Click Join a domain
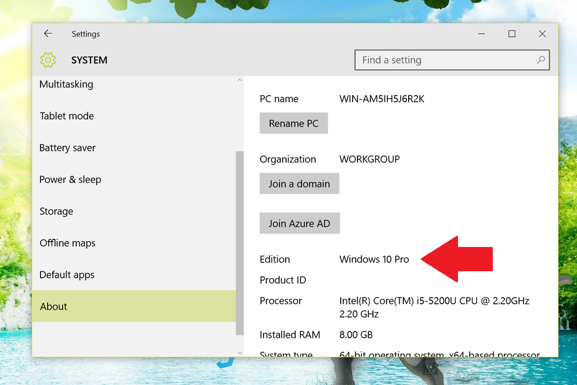Viewport: 577px width, 385px height. pos(299,183)
